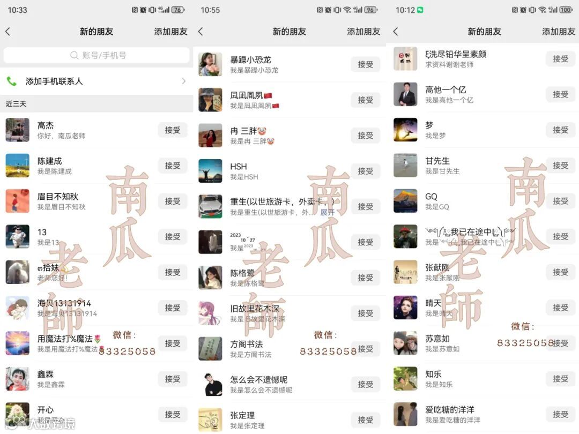Open HSH's silhouette avatar
579x434 pixels.
[x=210, y=171]
